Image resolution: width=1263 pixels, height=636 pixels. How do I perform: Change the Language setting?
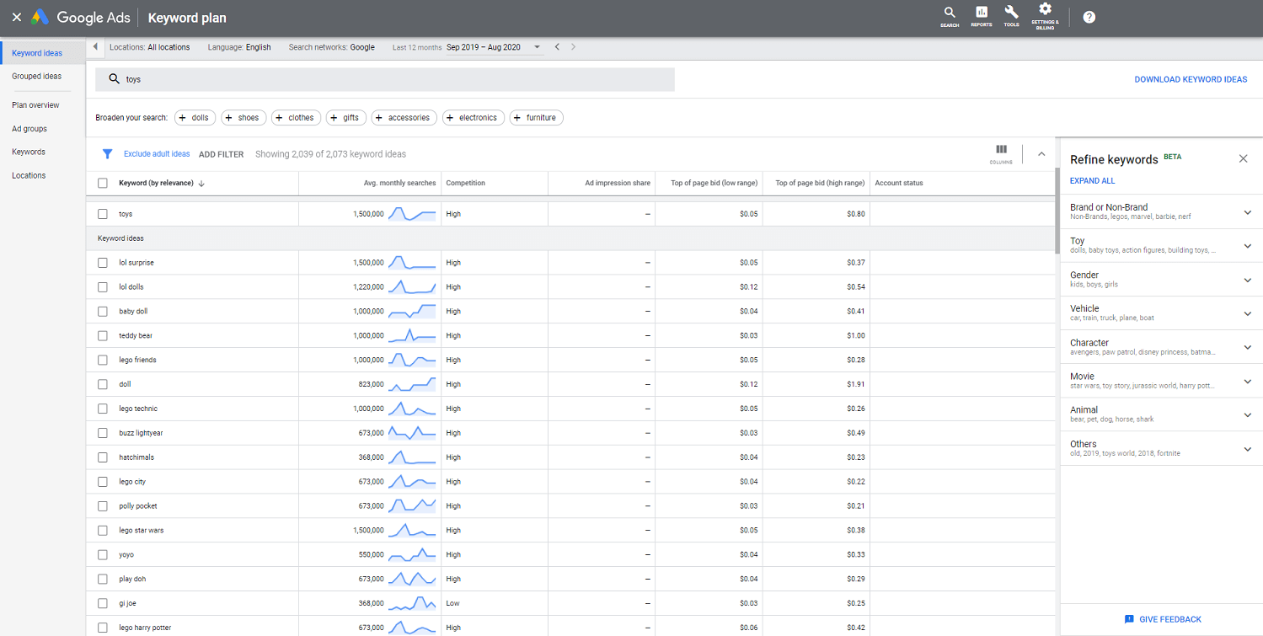point(239,47)
